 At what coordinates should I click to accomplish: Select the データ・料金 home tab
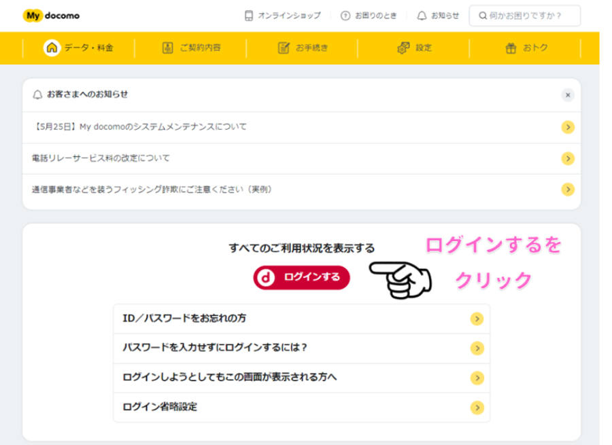(x=79, y=48)
